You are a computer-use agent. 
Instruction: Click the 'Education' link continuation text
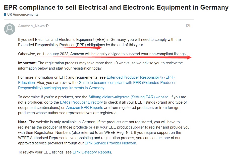coord(27,83)
